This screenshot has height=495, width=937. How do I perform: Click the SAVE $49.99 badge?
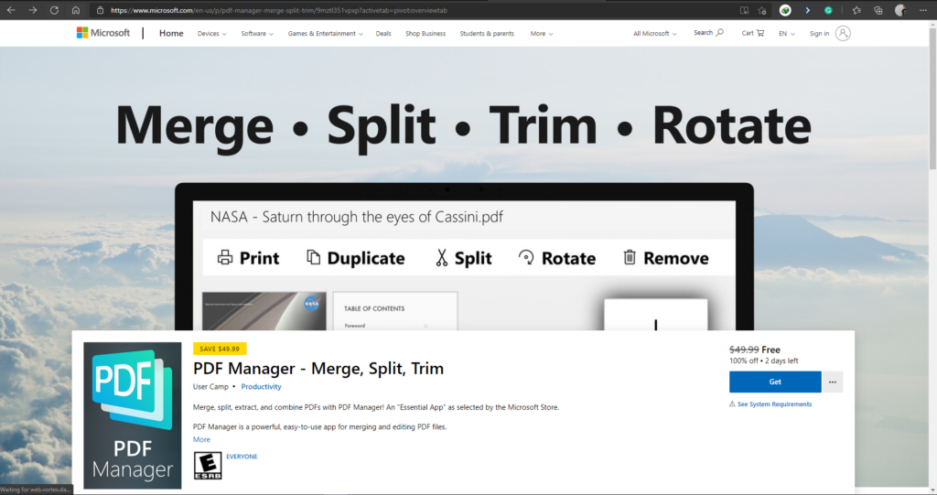(220, 349)
